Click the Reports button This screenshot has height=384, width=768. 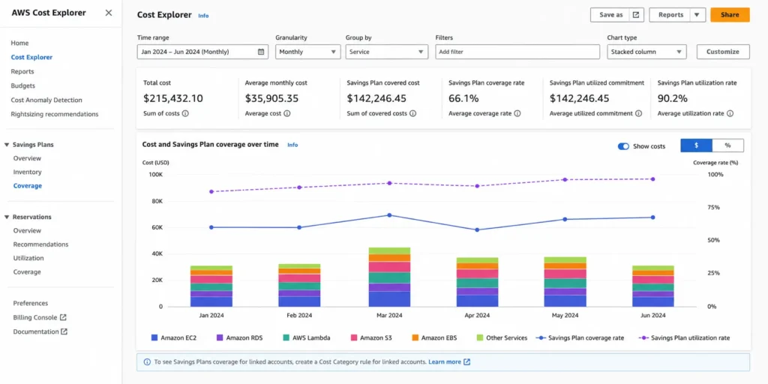pos(670,15)
